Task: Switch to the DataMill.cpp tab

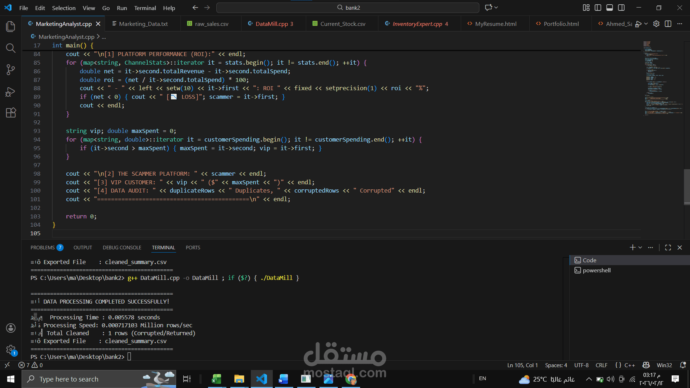Action: pyautogui.click(x=272, y=24)
